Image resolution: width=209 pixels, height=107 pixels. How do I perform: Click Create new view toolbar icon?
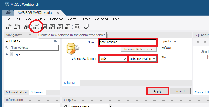[x=52, y=27]
